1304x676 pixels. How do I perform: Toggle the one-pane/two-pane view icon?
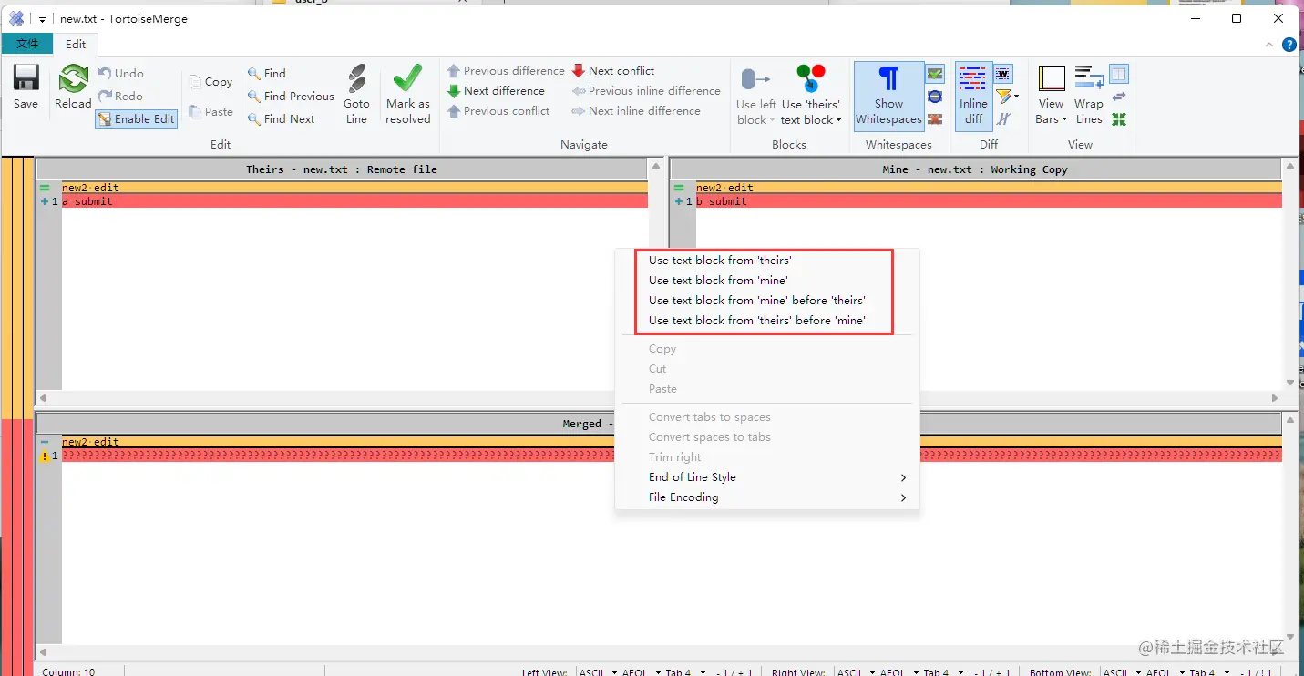[x=1119, y=74]
